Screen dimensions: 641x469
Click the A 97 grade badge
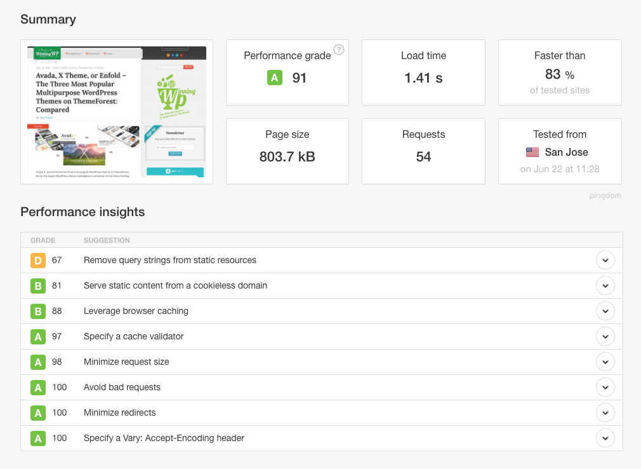point(37,336)
